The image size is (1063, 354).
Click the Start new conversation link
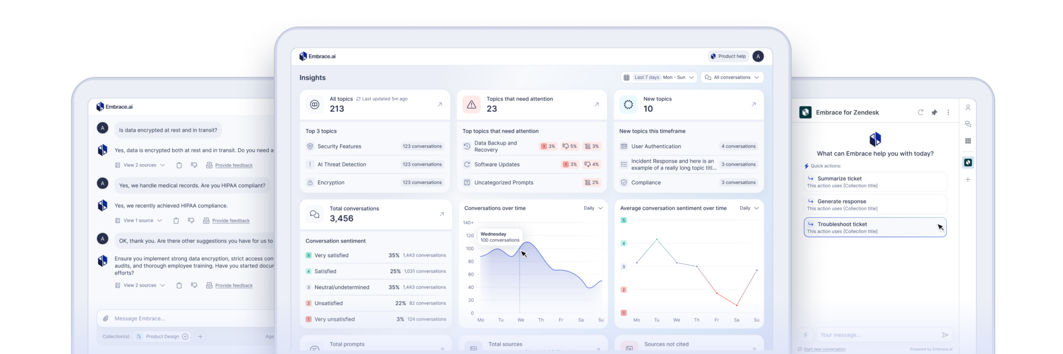pyautogui.click(x=822, y=349)
